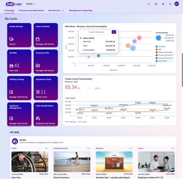Close the Current Selection popup
This screenshot has height=179, width=183.
(x=114, y=32)
